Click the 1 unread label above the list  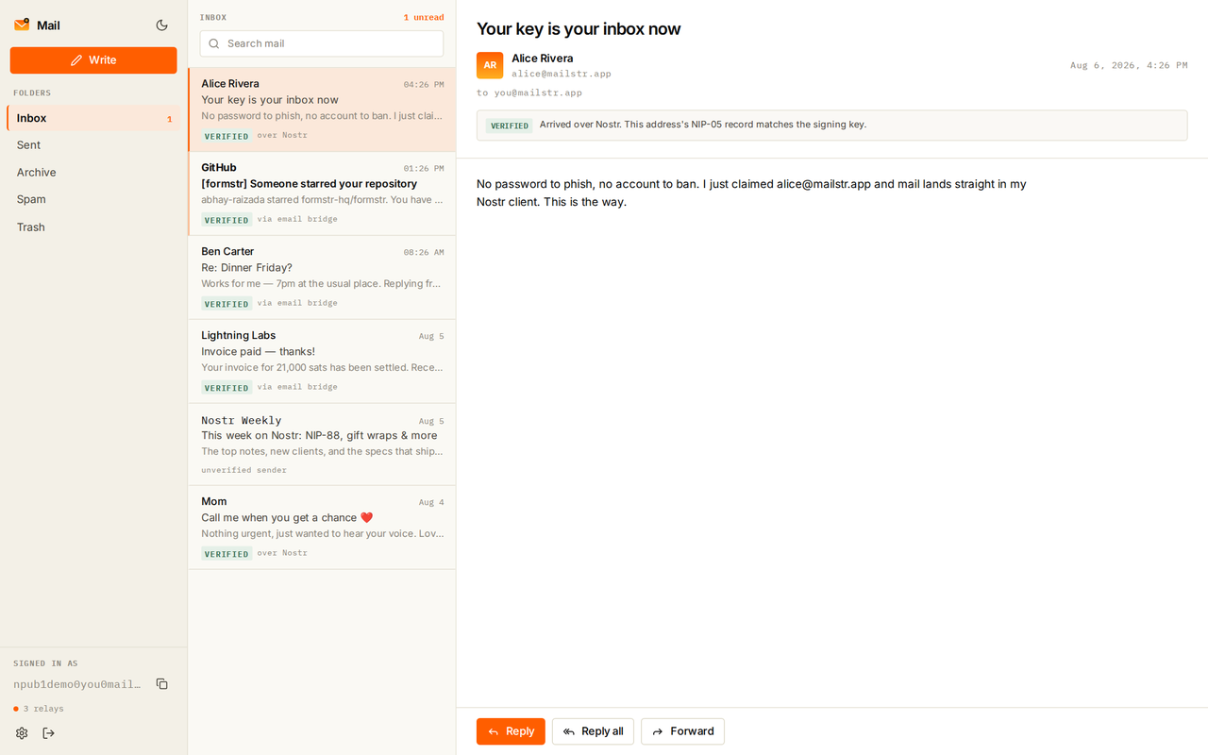click(424, 18)
